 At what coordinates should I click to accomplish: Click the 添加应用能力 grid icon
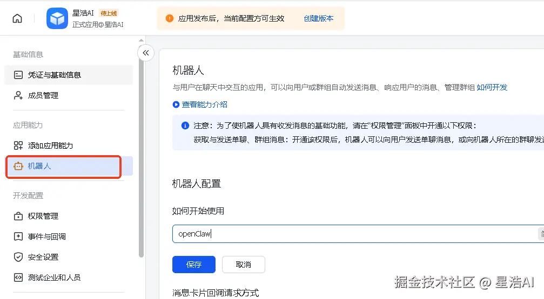pyautogui.click(x=18, y=145)
